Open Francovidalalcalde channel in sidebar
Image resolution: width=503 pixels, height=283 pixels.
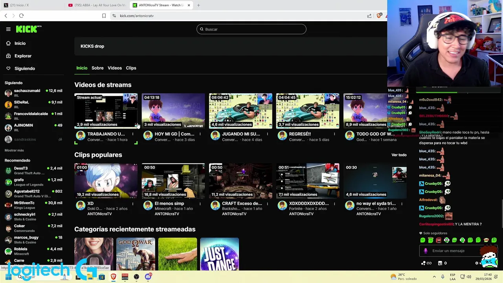tap(33, 116)
